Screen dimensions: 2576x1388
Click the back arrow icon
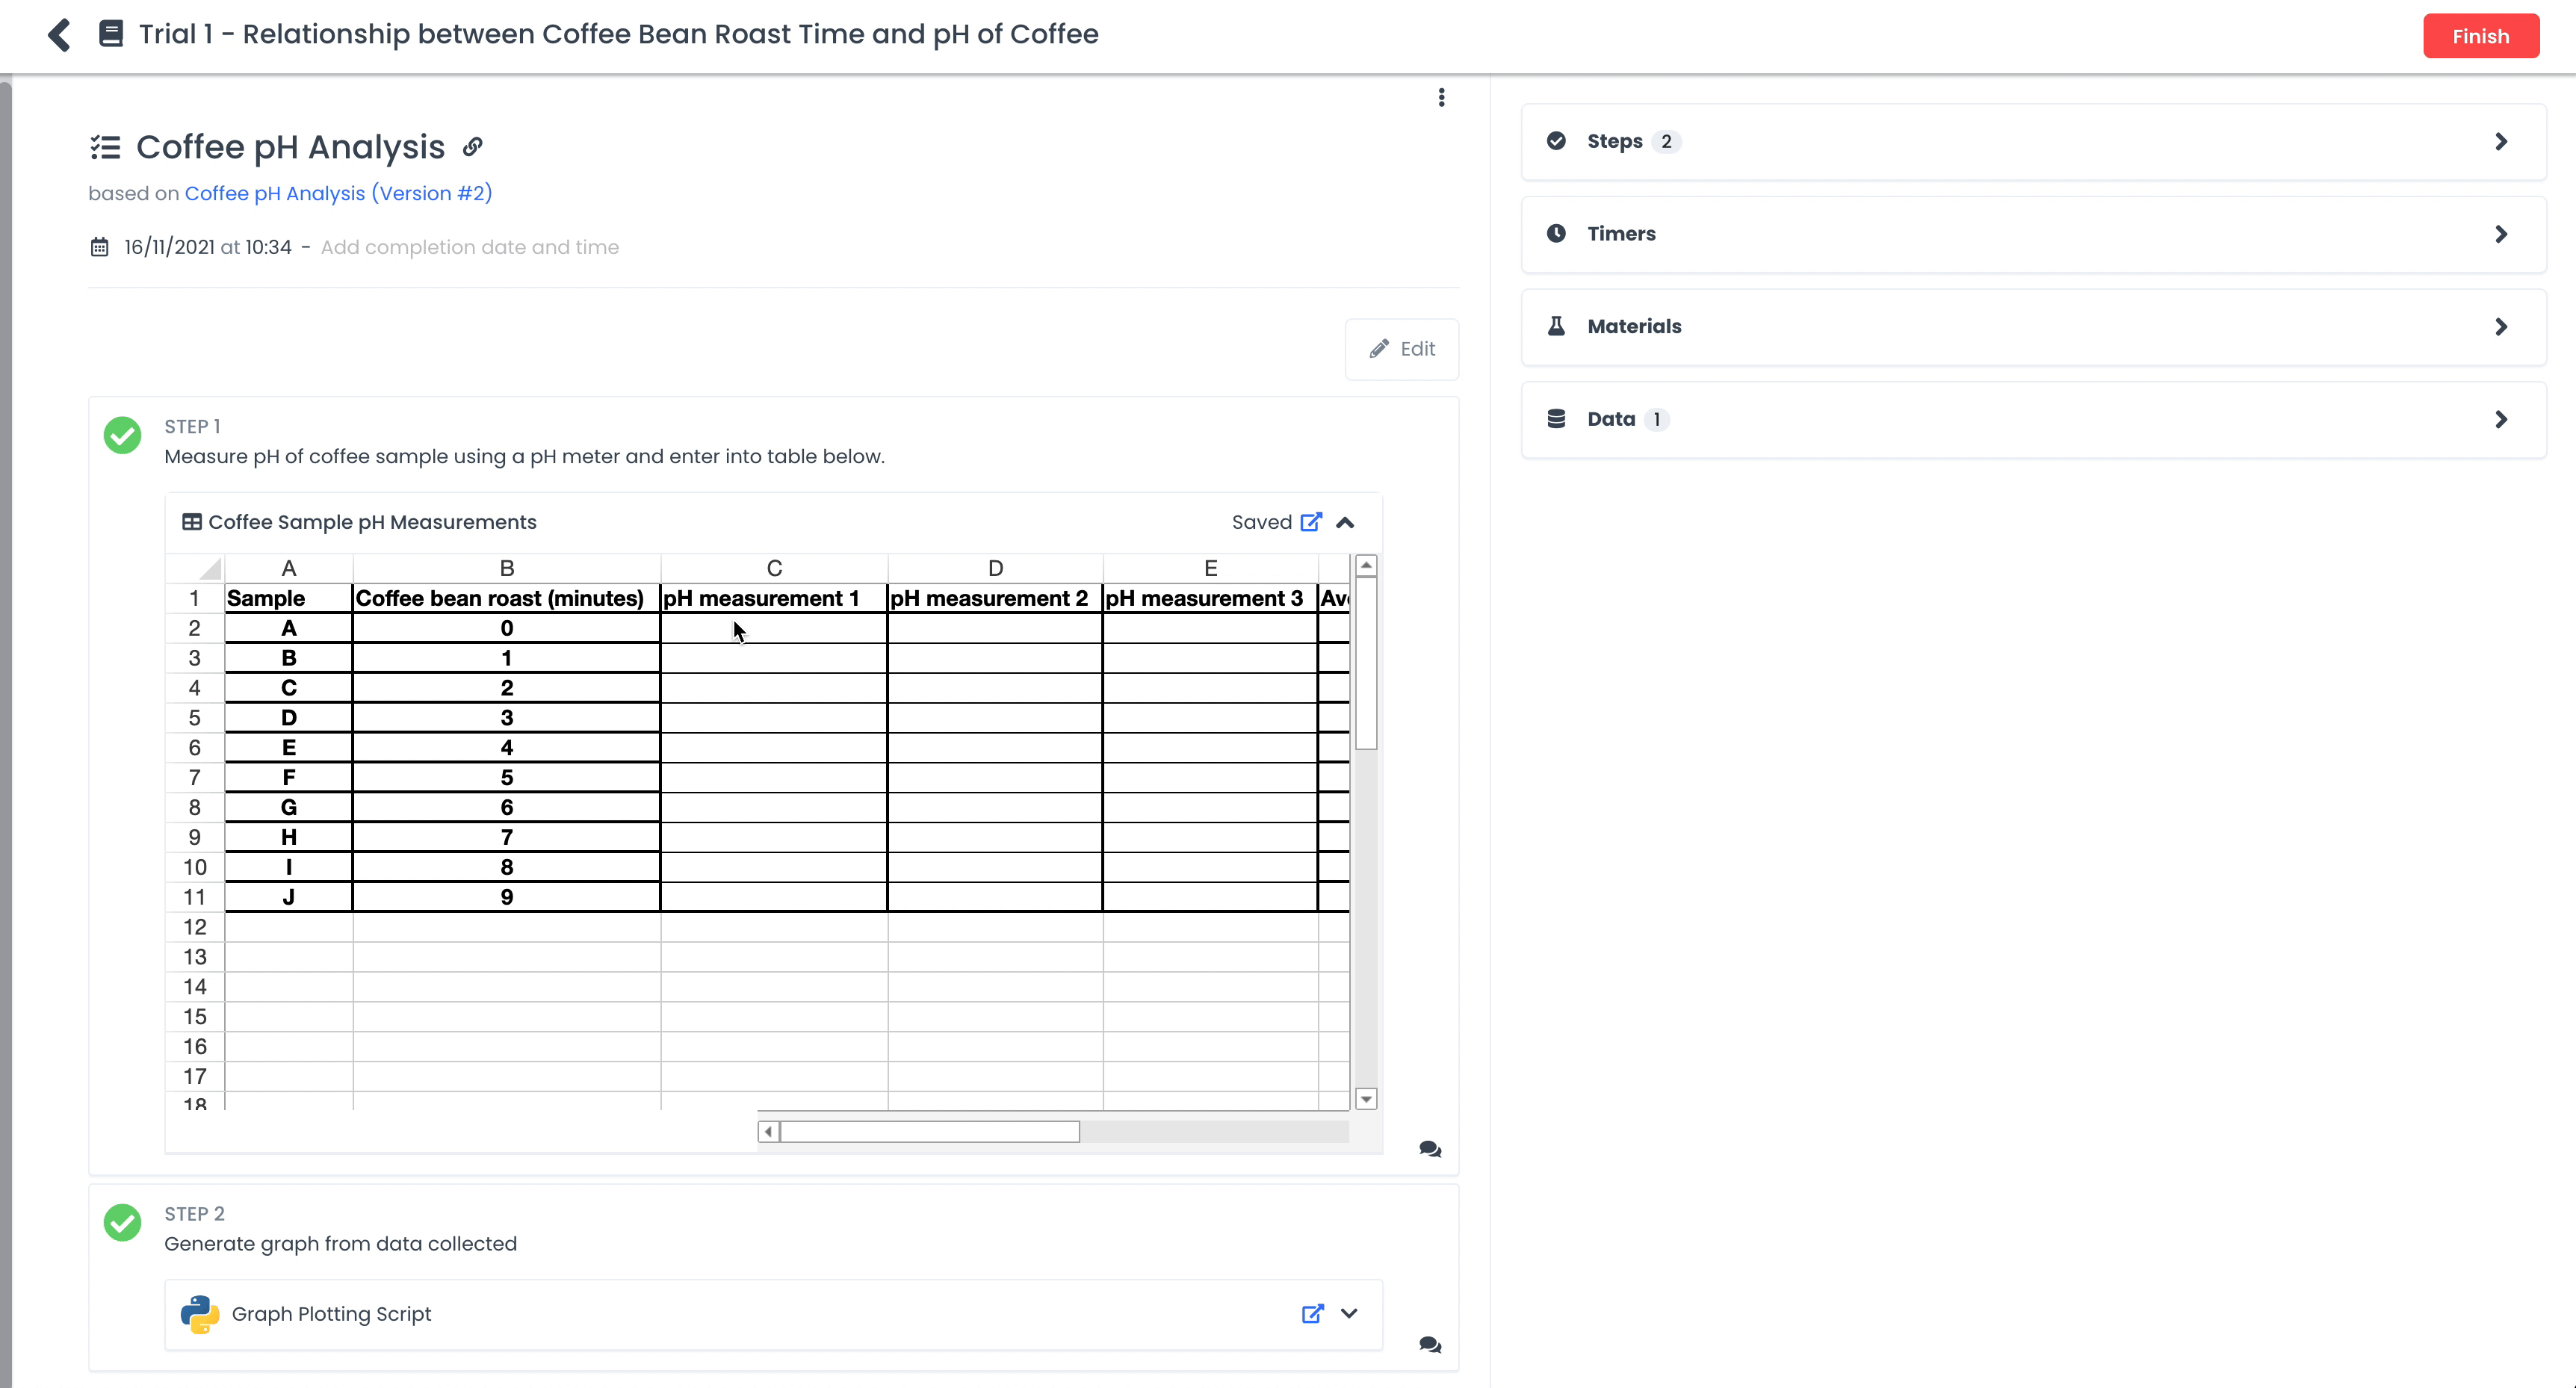60,35
